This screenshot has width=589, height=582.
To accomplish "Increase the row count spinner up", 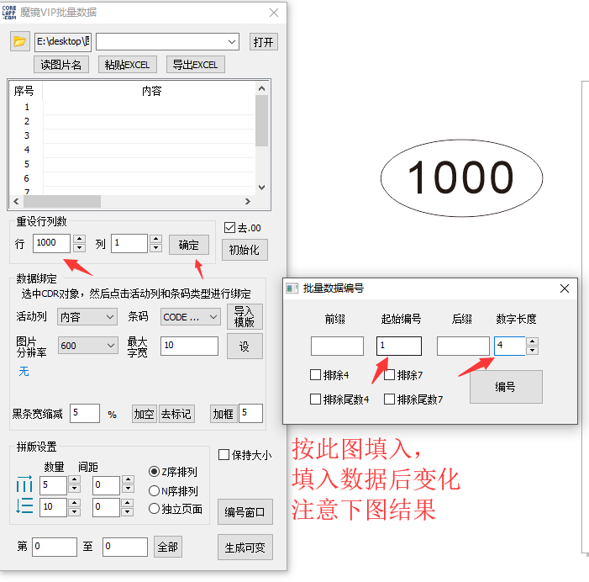I will click(x=79, y=239).
